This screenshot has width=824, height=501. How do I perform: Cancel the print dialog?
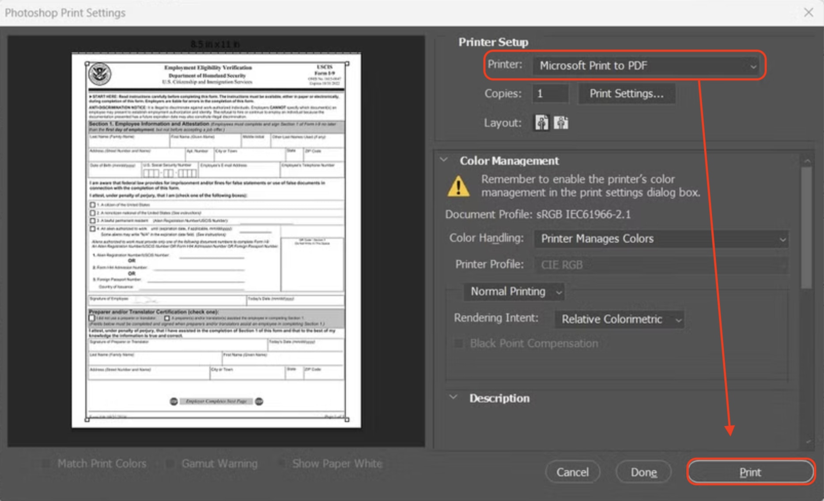pyautogui.click(x=572, y=471)
